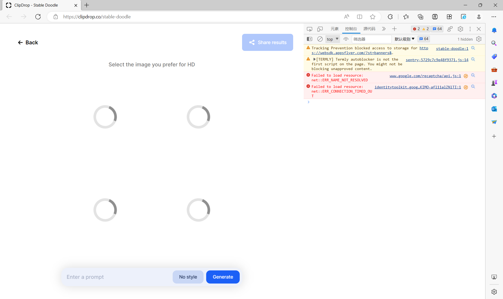Toggle live expression eye icon
Image resolution: width=503 pixels, height=299 pixels.
point(346,39)
